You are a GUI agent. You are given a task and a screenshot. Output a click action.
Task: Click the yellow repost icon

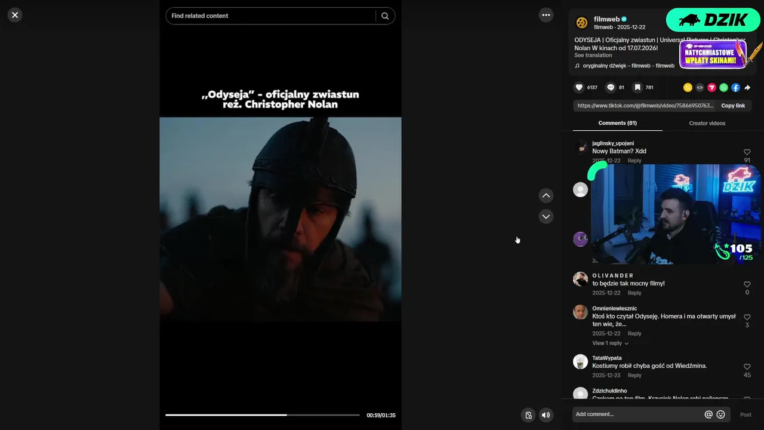coord(688,87)
